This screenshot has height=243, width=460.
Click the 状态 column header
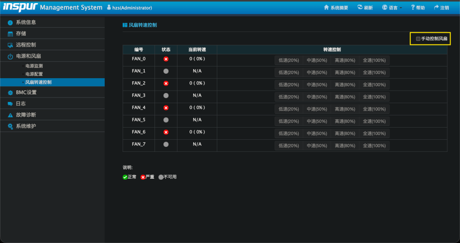166,49
